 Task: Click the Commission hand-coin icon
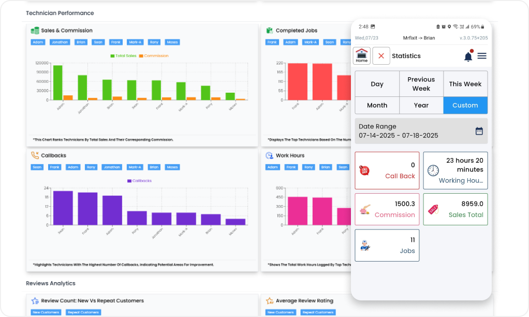point(364,209)
